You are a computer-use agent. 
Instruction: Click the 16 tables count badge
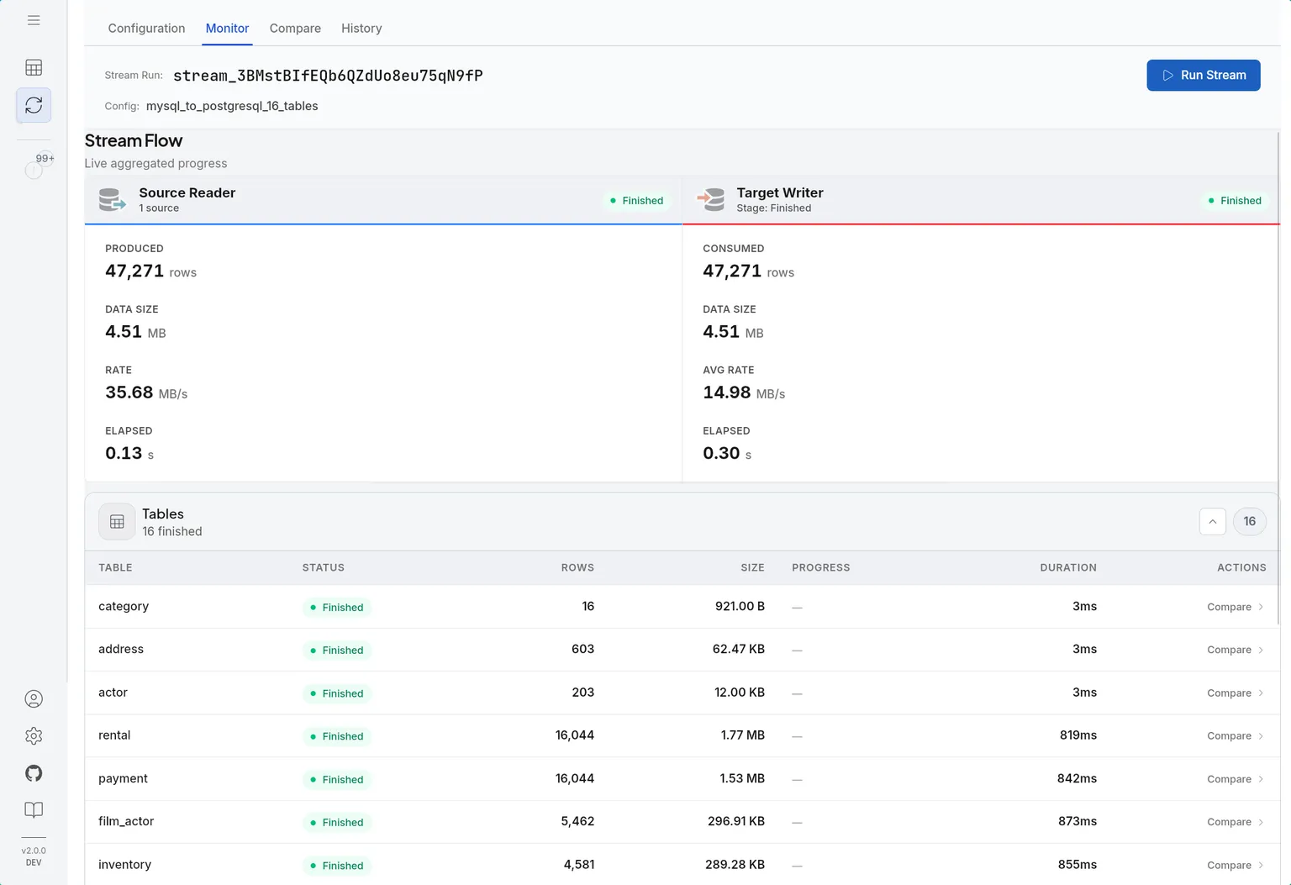(x=1249, y=522)
